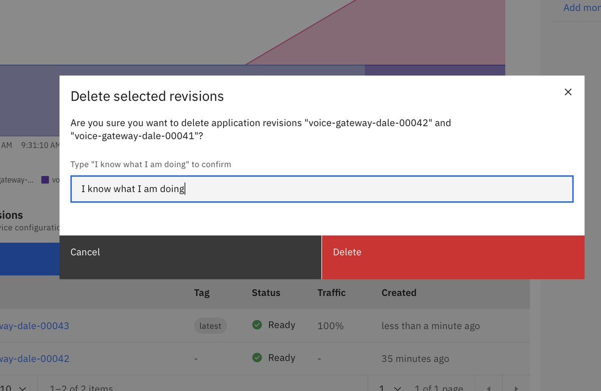Go to the previous page arrow
Image resolution: width=601 pixels, height=391 pixels.
(x=489, y=388)
